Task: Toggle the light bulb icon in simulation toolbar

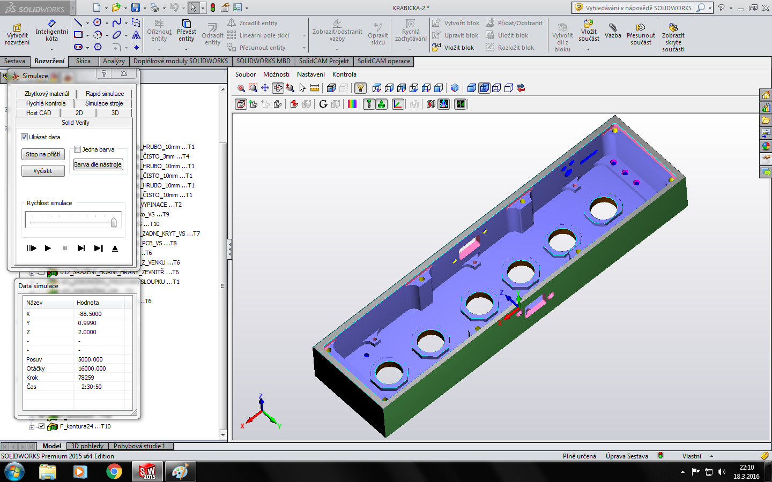Action: click(x=361, y=88)
